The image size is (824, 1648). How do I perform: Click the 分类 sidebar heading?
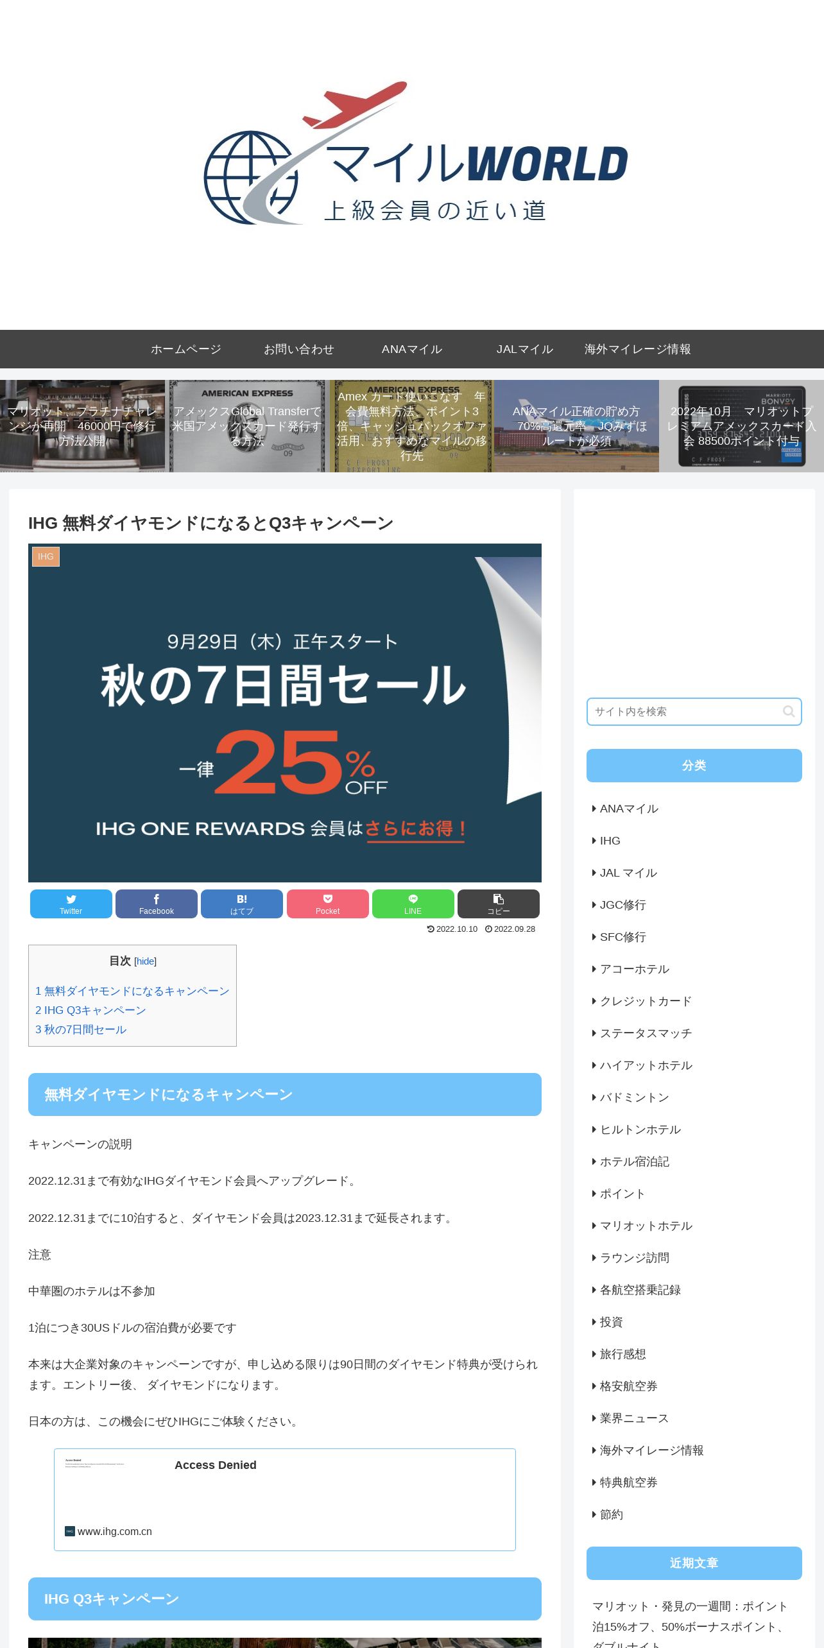(x=694, y=766)
